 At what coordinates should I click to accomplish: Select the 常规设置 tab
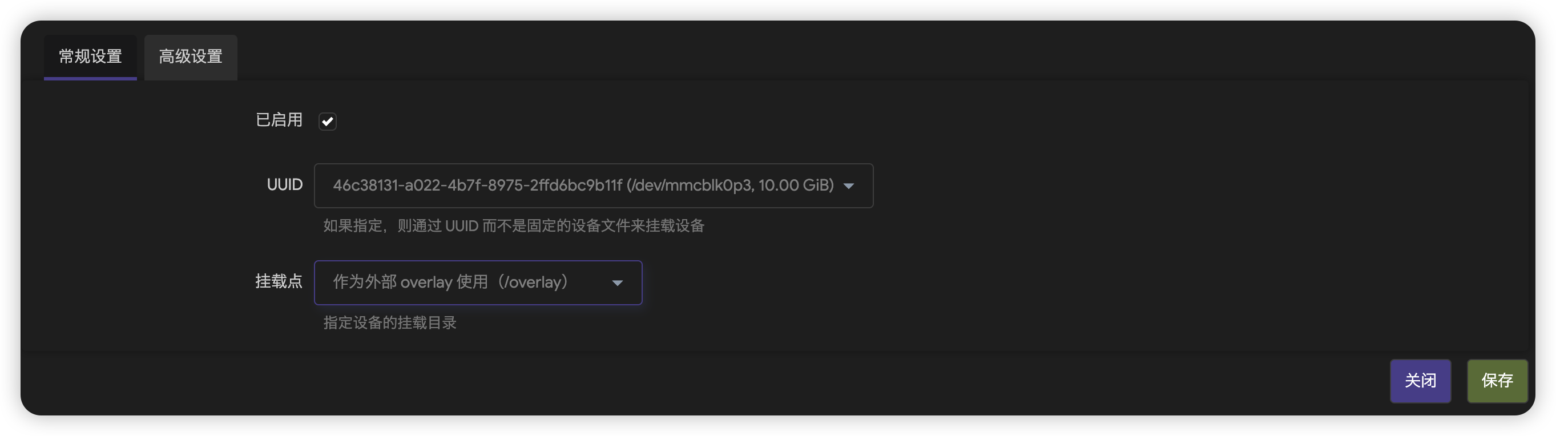90,56
